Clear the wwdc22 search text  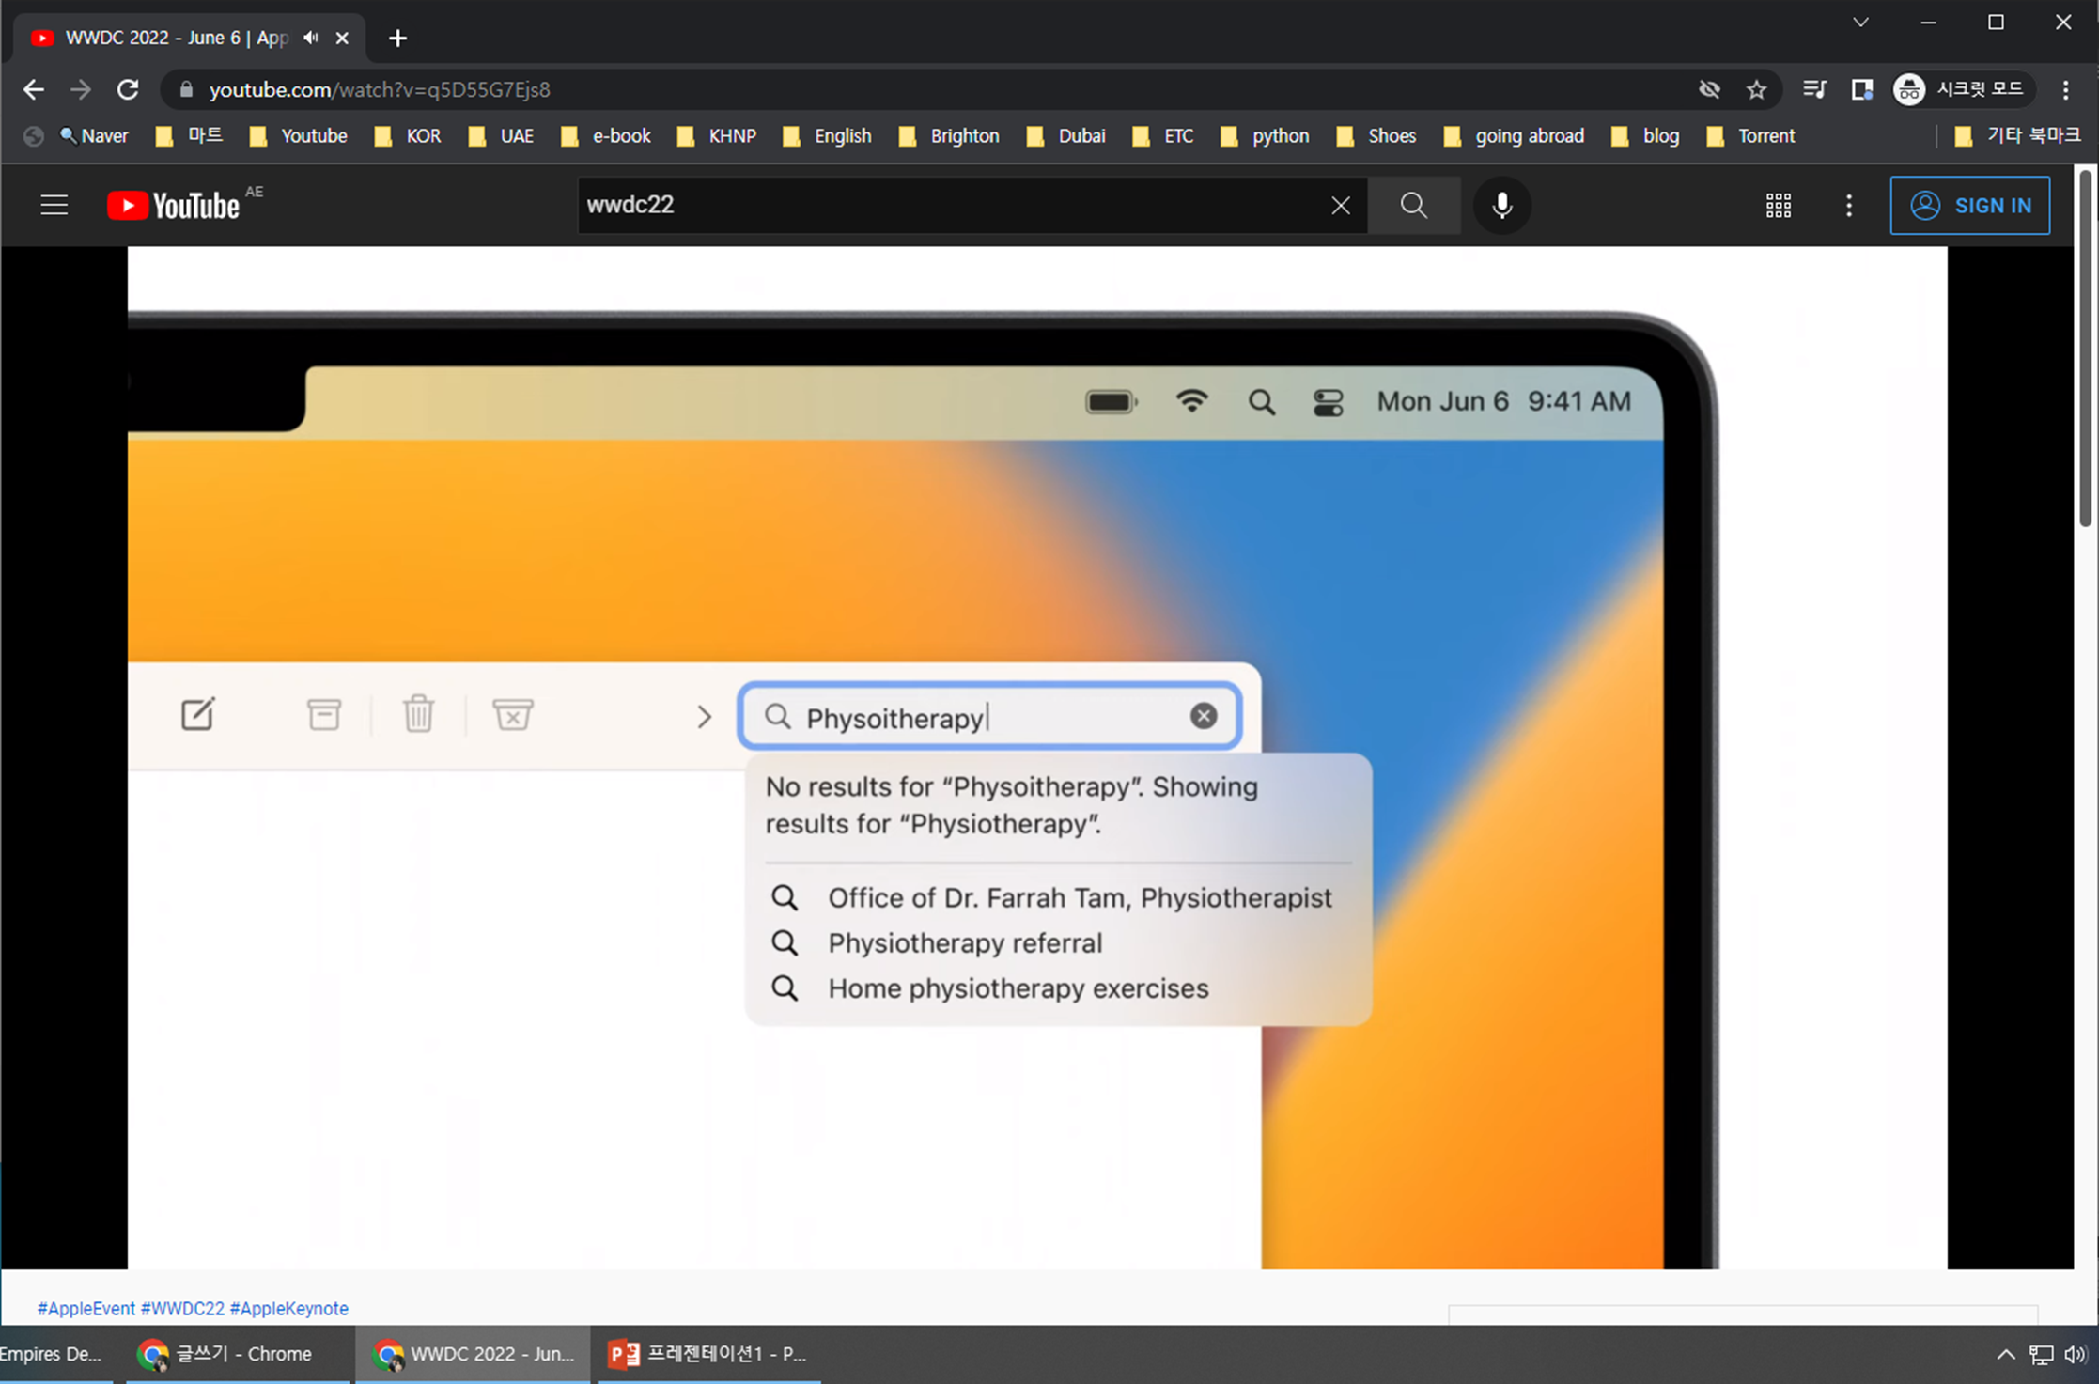pos(1340,205)
